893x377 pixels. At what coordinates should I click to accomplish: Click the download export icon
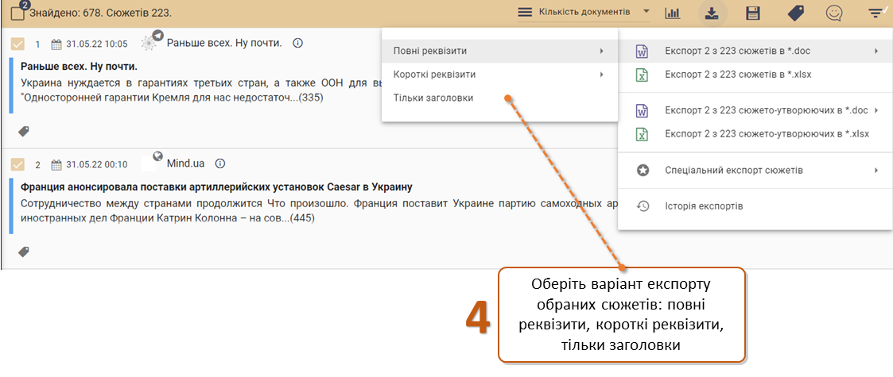pyautogui.click(x=712, y=13)
